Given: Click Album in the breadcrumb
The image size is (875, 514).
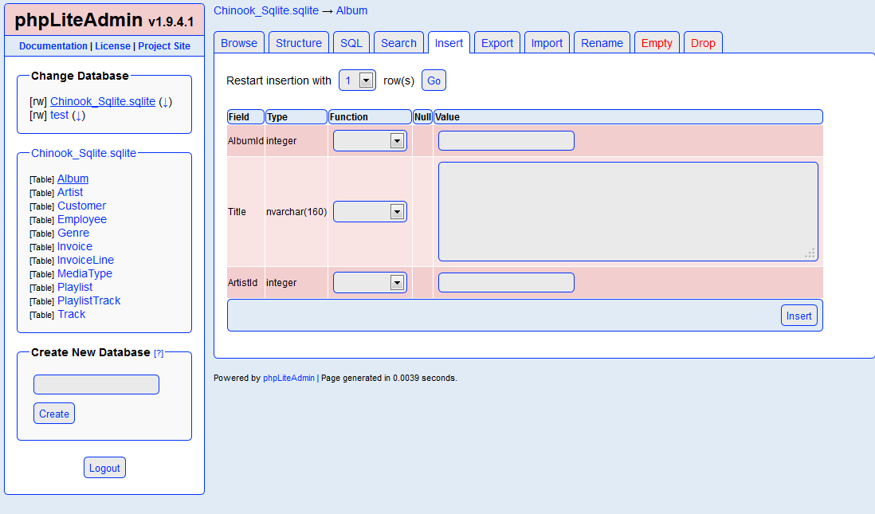Looking at the screenshot, I should pyautogui.click(x=351, y=10).
